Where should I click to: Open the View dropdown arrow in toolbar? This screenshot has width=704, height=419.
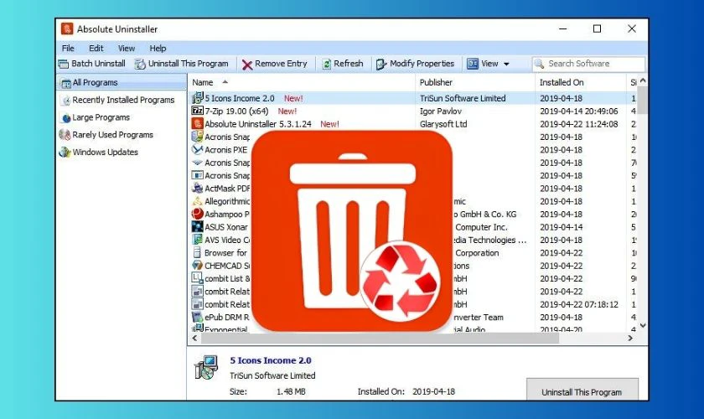506,65
